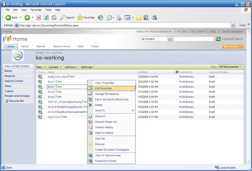
Task: Open the mso12-srv document link
Action: (53, 117)
